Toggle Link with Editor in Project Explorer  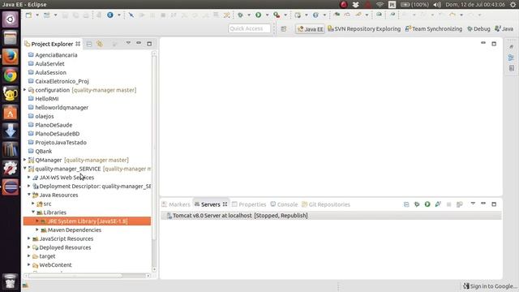100,44
